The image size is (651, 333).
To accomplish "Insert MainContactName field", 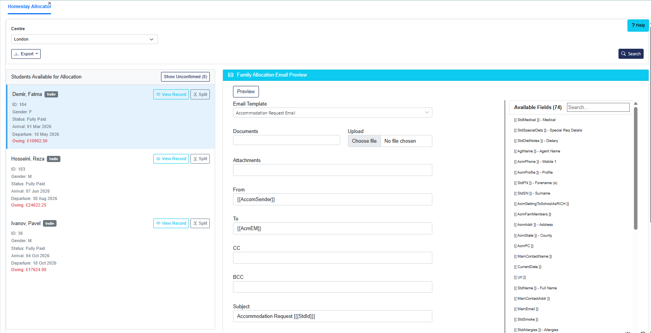I will (x=533, y=256).
